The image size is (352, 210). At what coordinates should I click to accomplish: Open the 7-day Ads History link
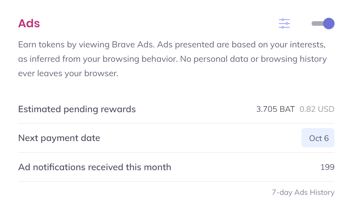(x=303, y=192)
